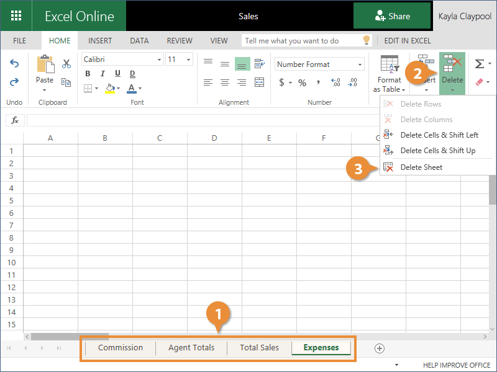Click EDIT IN EXCEL link
This screenshot has width=497, height=372.
(x=407, y=41)
